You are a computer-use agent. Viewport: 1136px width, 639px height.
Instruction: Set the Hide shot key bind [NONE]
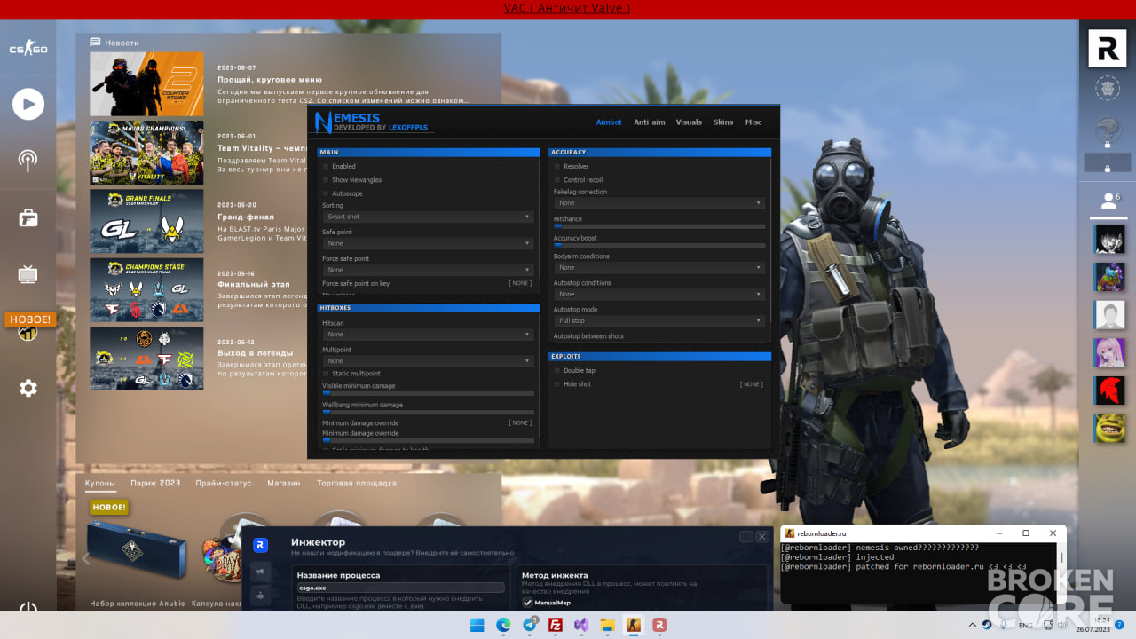(x=752, y=384)
